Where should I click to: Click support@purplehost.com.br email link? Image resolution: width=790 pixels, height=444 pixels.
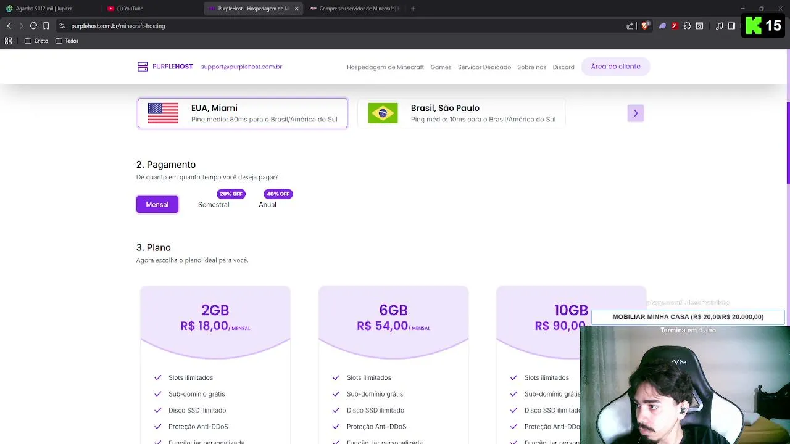click(x=241, y=67)
